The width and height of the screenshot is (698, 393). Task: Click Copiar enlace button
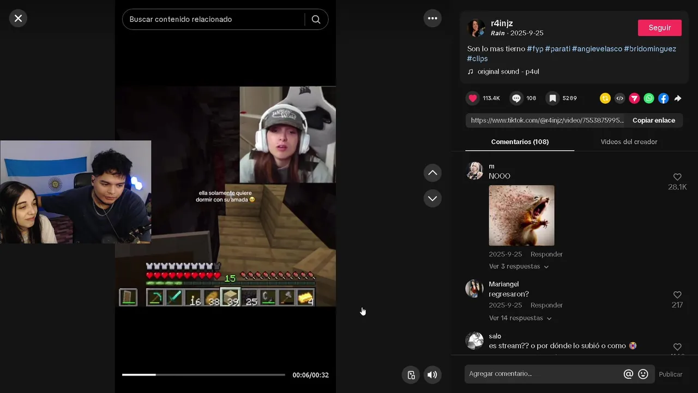point(654,120)
